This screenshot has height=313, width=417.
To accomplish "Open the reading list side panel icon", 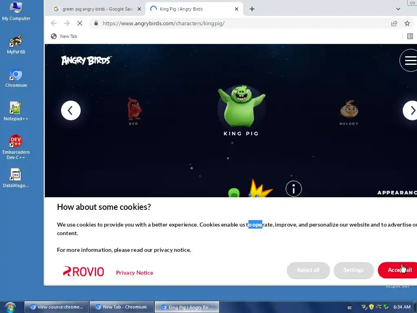I will [410, 36].
